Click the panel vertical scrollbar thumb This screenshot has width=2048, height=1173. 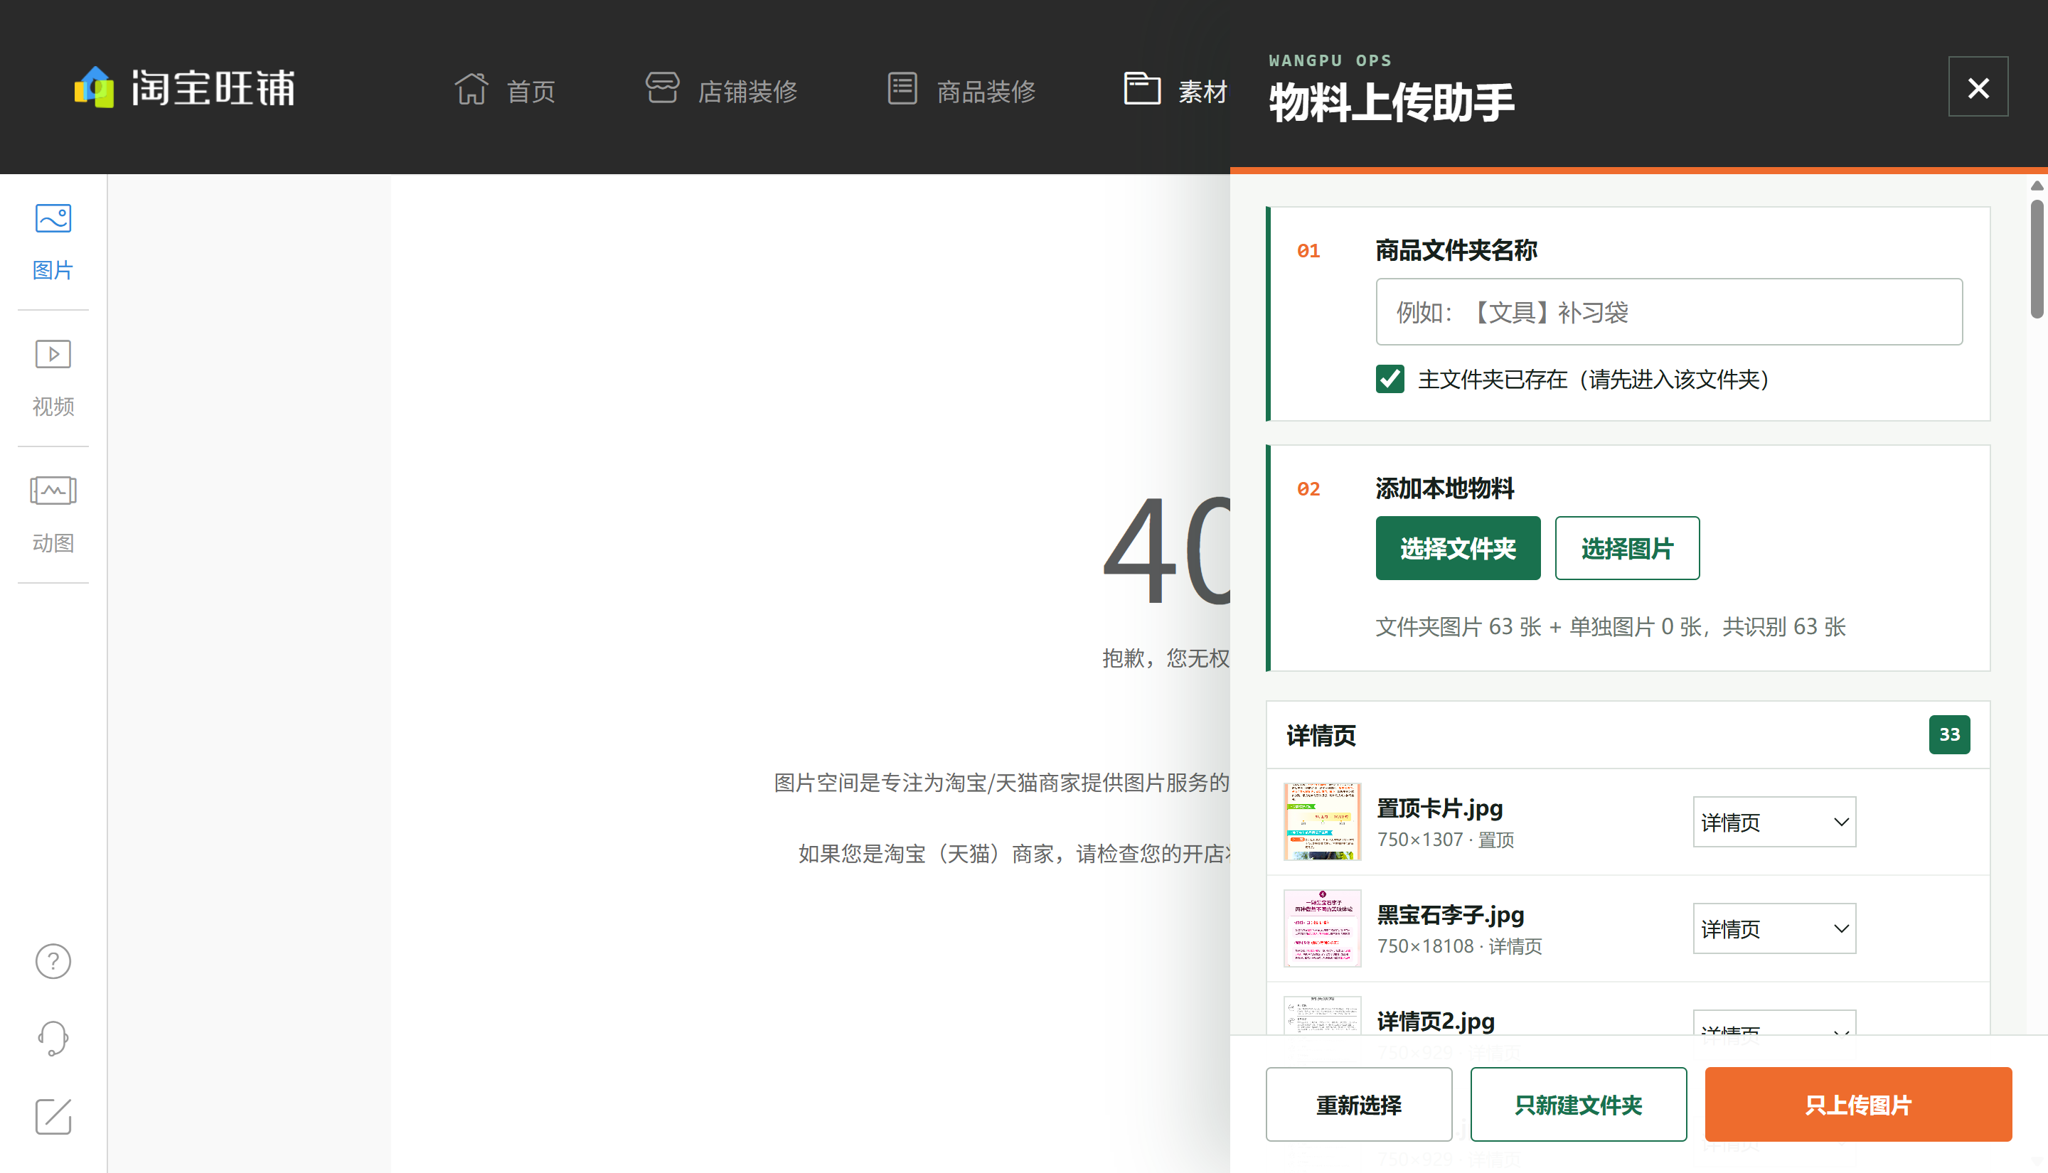tap(2037, 259)
